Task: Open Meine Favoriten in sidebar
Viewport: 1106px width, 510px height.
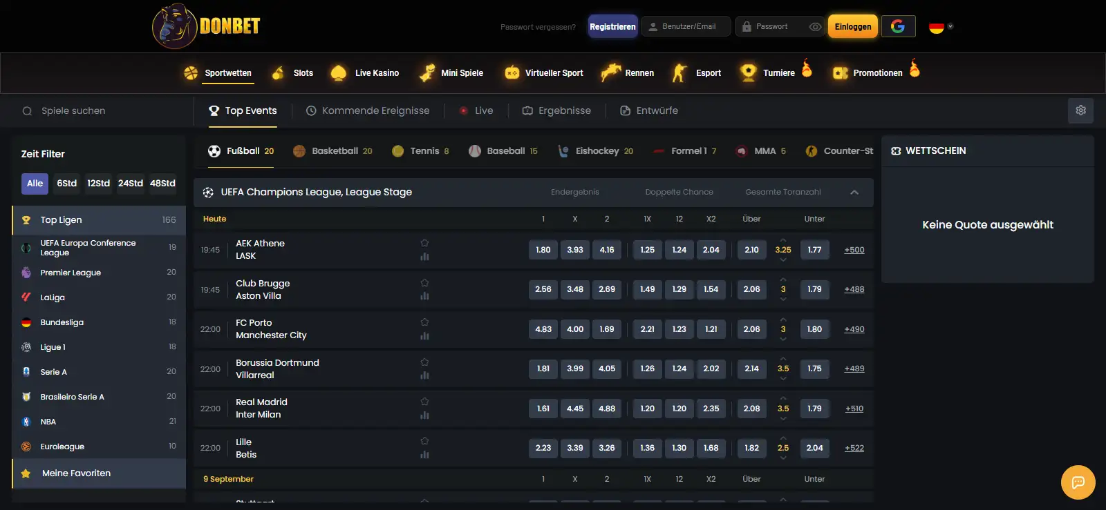Action: coord(99,473)
